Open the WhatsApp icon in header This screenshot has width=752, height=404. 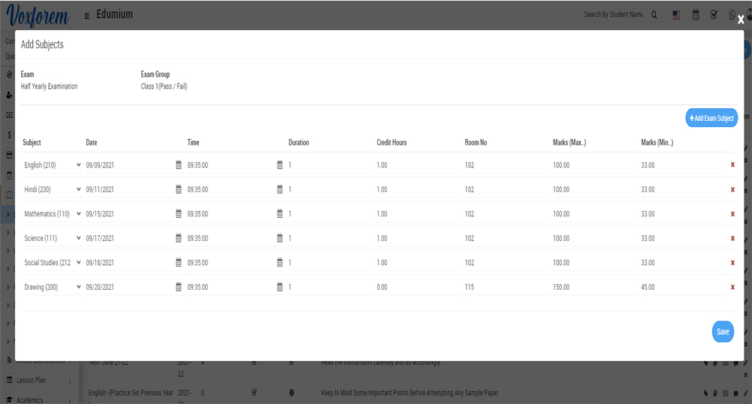click(732, 14)
